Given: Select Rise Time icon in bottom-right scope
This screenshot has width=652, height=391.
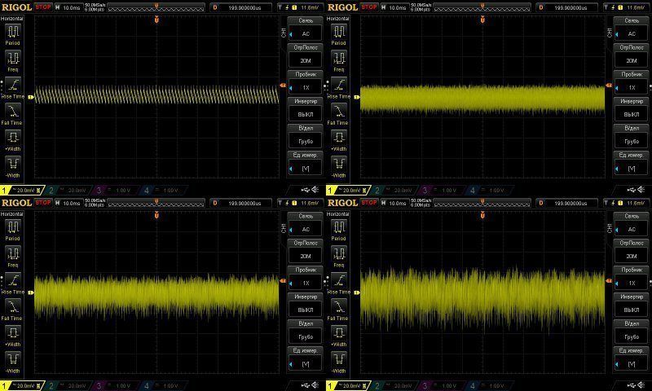Looking at the screenshot, I should (x=339, y=281).
